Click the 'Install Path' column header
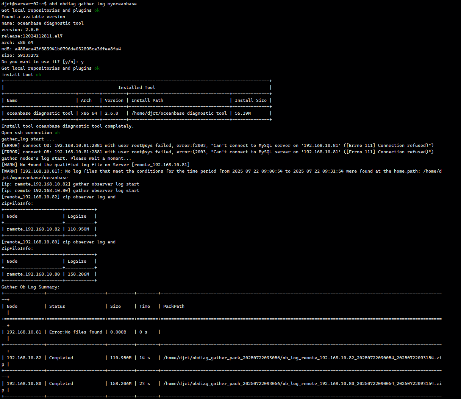The height and width of the screenshot is (399, 461). (x=147, y=100)
